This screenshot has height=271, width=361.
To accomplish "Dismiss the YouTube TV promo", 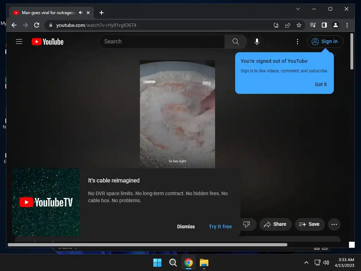I will [x=186, y=227].
